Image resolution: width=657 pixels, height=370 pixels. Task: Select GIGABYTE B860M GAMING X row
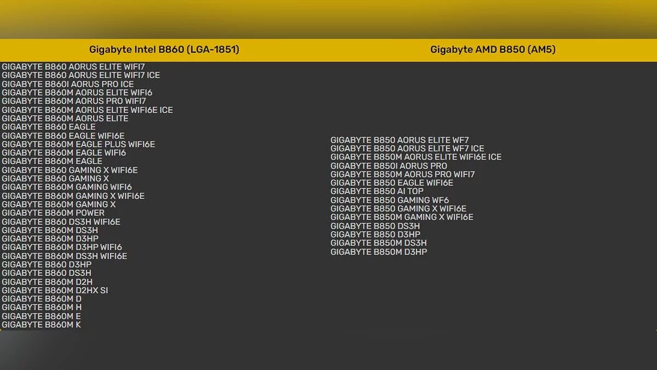pyautogui.click(x=59, y=204)
